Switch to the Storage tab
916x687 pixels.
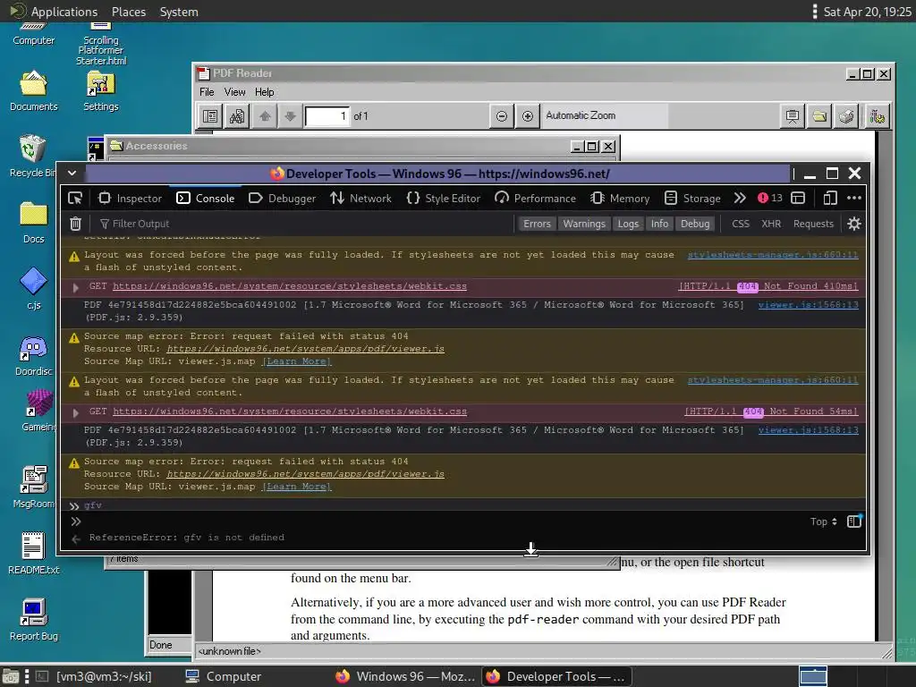point(693,198)
